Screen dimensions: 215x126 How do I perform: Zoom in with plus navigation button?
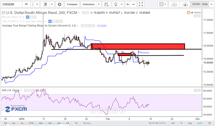click(x=115, y=111)
